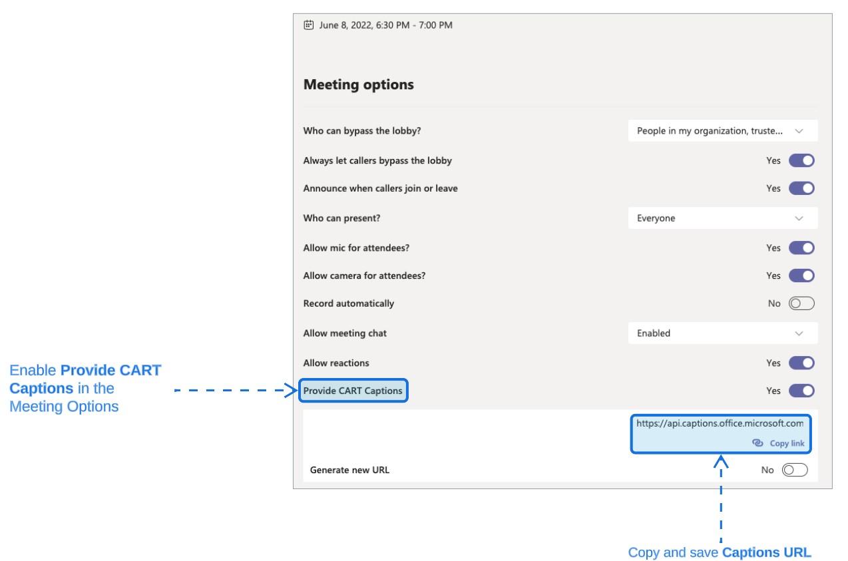848x561 pixels.
Task: Disable Provide CART Captions
Action: point(801,391)
